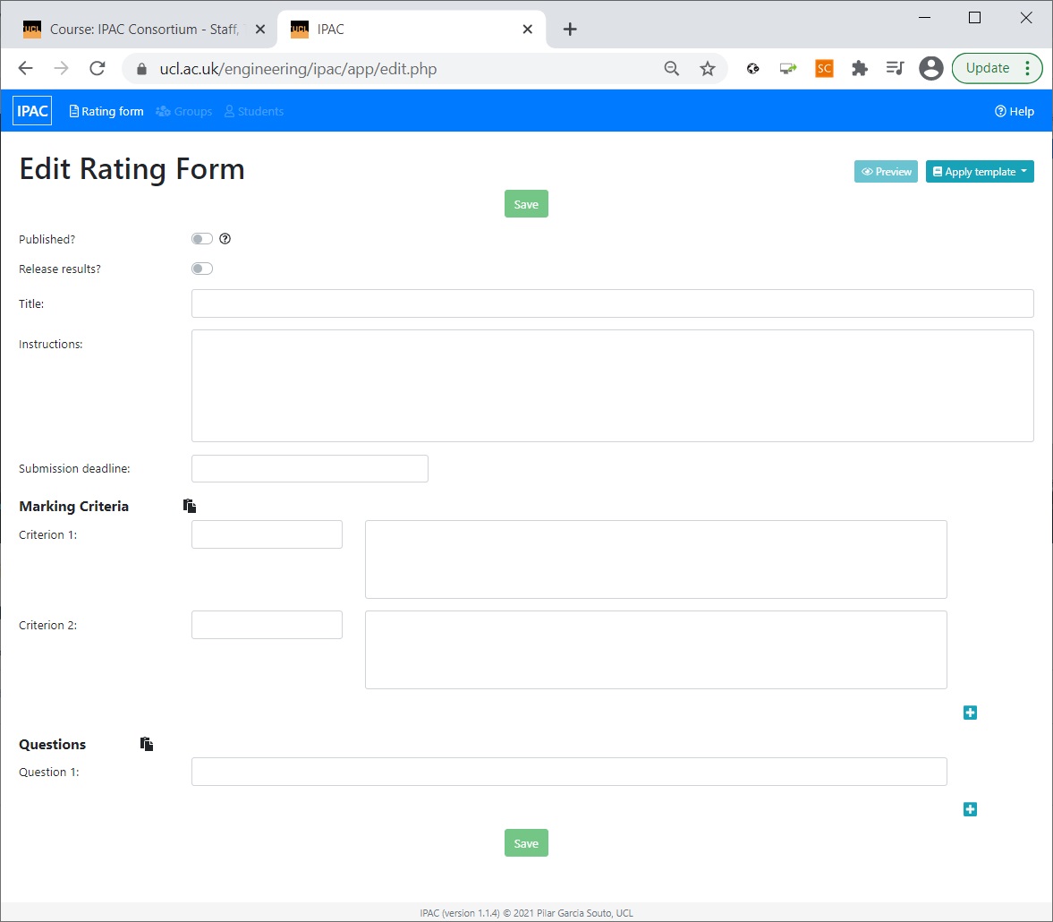
Task: Click the Questions section heading
Action: click(x=53, y=744)
